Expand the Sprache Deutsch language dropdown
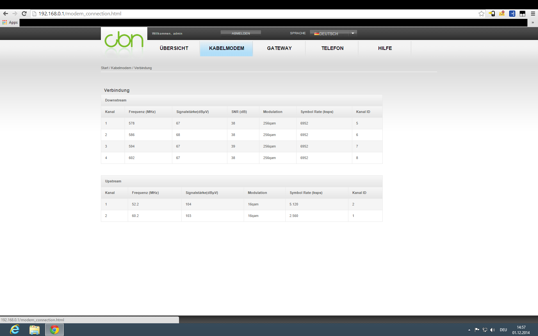Screen dimensions: 538x336 [353, 33]
